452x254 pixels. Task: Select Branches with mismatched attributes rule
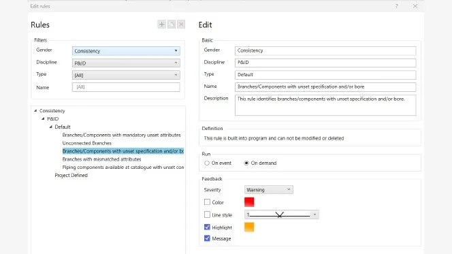click(101, 159)
